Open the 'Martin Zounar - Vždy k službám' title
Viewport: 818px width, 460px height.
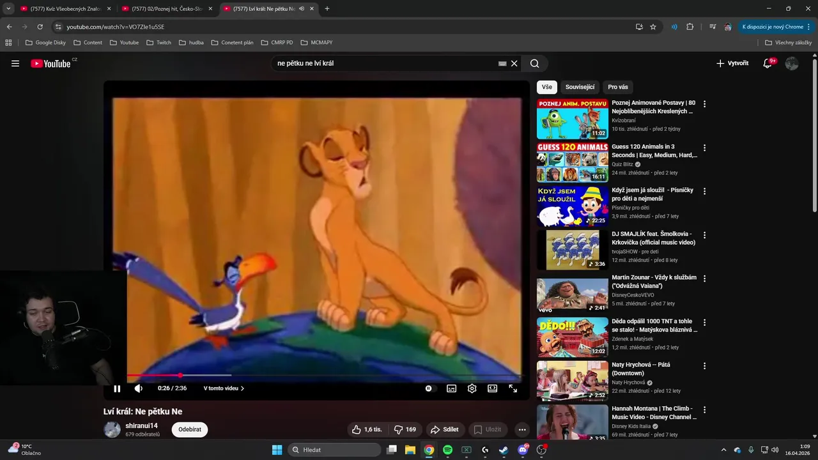[654, 282]
